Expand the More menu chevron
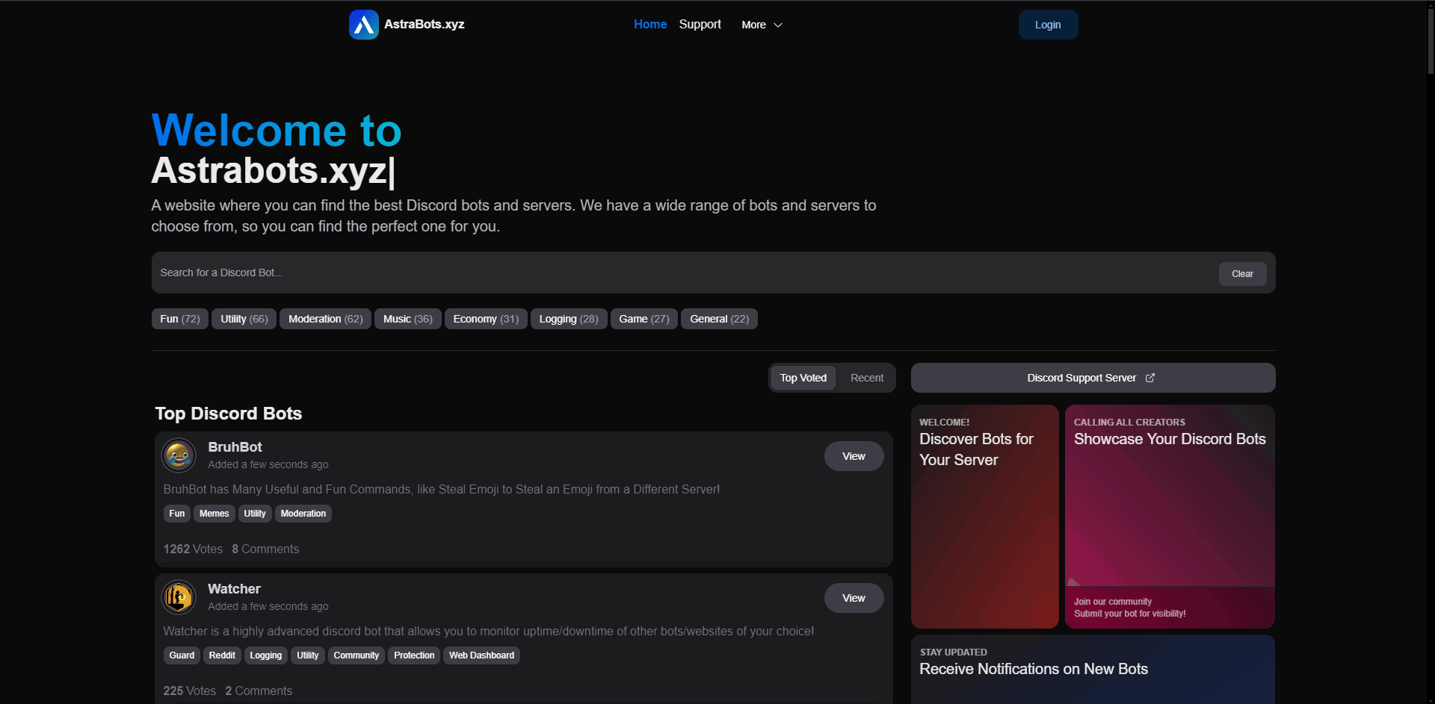Image resolution: width=1435 pixels, height=704 pixels. click(778, 25)
